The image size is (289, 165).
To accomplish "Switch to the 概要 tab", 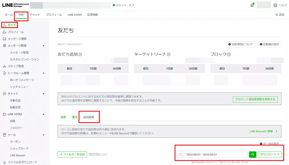I will tap(63, 117).
